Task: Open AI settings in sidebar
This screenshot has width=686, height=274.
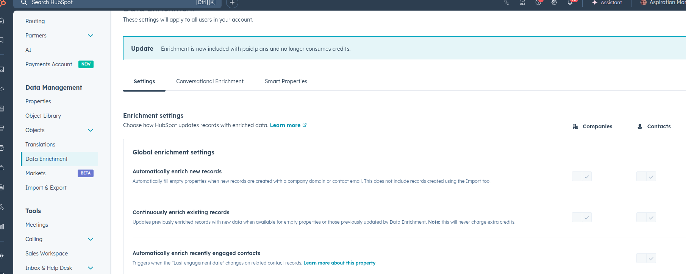Action: click(x=28, y=50)
